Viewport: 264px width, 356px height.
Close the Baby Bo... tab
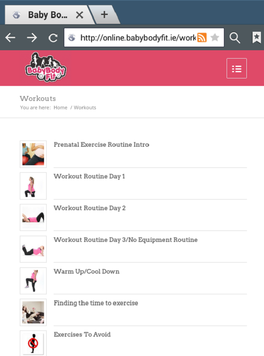[79, 15]
